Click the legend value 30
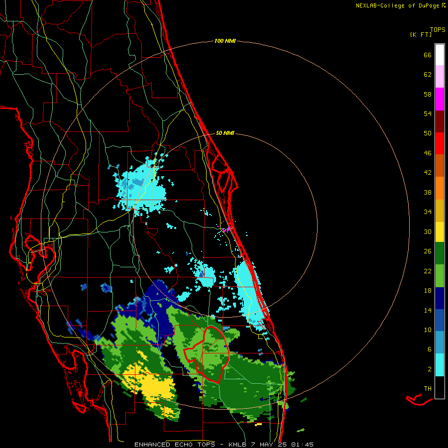Screen dimensions: 448x448 (428, 231)
